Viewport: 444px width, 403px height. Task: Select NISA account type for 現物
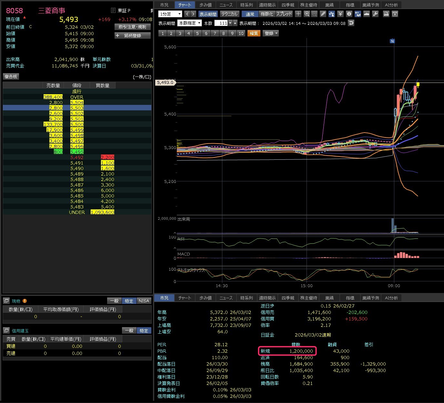click(x=144, y=301)
